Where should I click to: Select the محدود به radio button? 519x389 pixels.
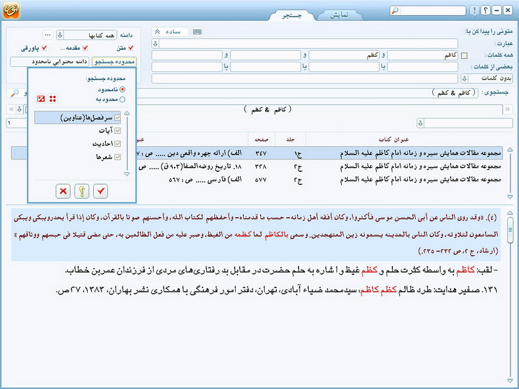tap(122, 99)
